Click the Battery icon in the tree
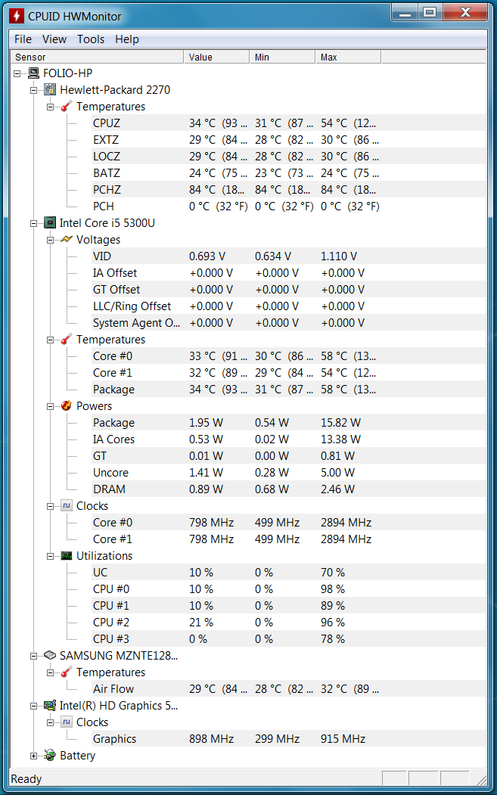This screenshot has width=497, height=795. (50, 755)
